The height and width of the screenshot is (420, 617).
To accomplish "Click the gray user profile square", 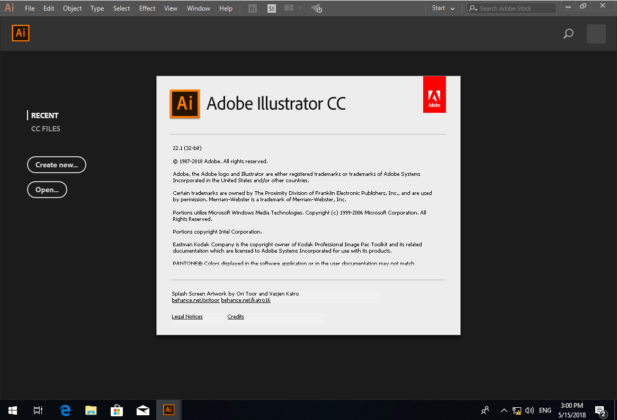I will click(596, 34).
